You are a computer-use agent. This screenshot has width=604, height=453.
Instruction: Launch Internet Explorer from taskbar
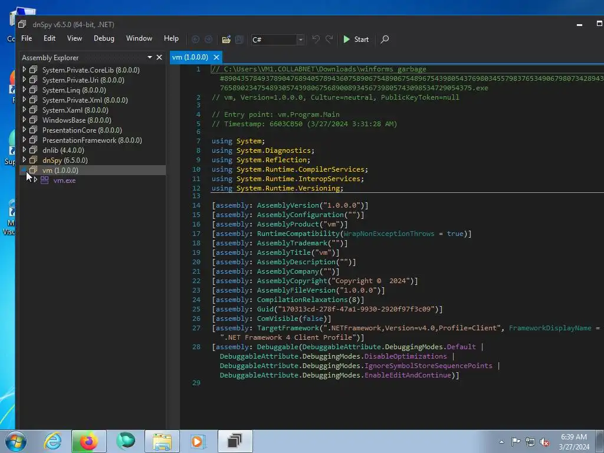click(52, 441)
